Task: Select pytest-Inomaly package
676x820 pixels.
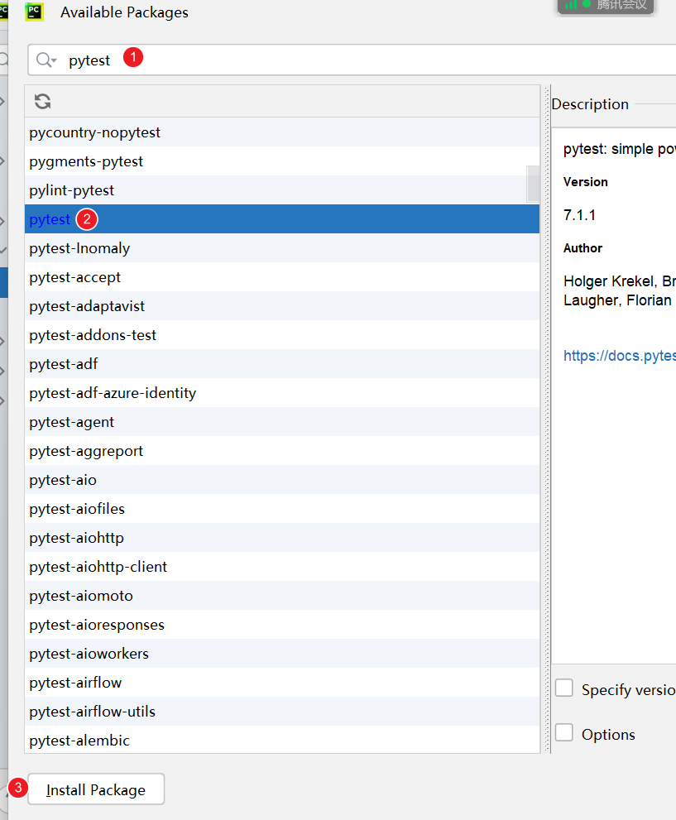Action: (282, 248)
